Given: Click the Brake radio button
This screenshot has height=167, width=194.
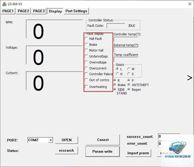Looking at the screenshot, I should tap(115, 85).
